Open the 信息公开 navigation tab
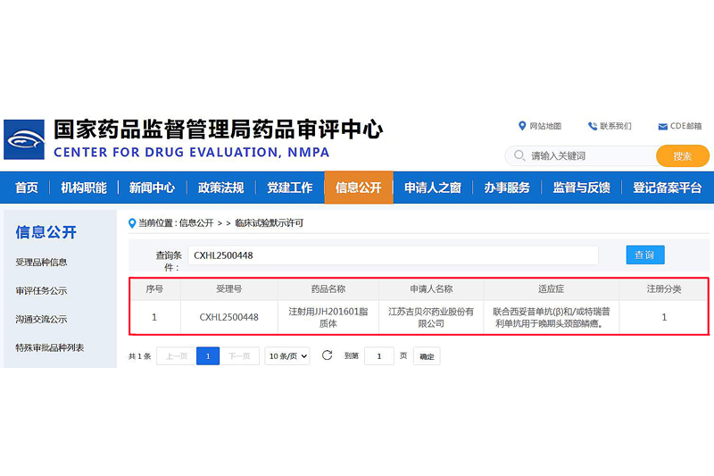Viewport: 714px width, 476px height. pos(358,188)
